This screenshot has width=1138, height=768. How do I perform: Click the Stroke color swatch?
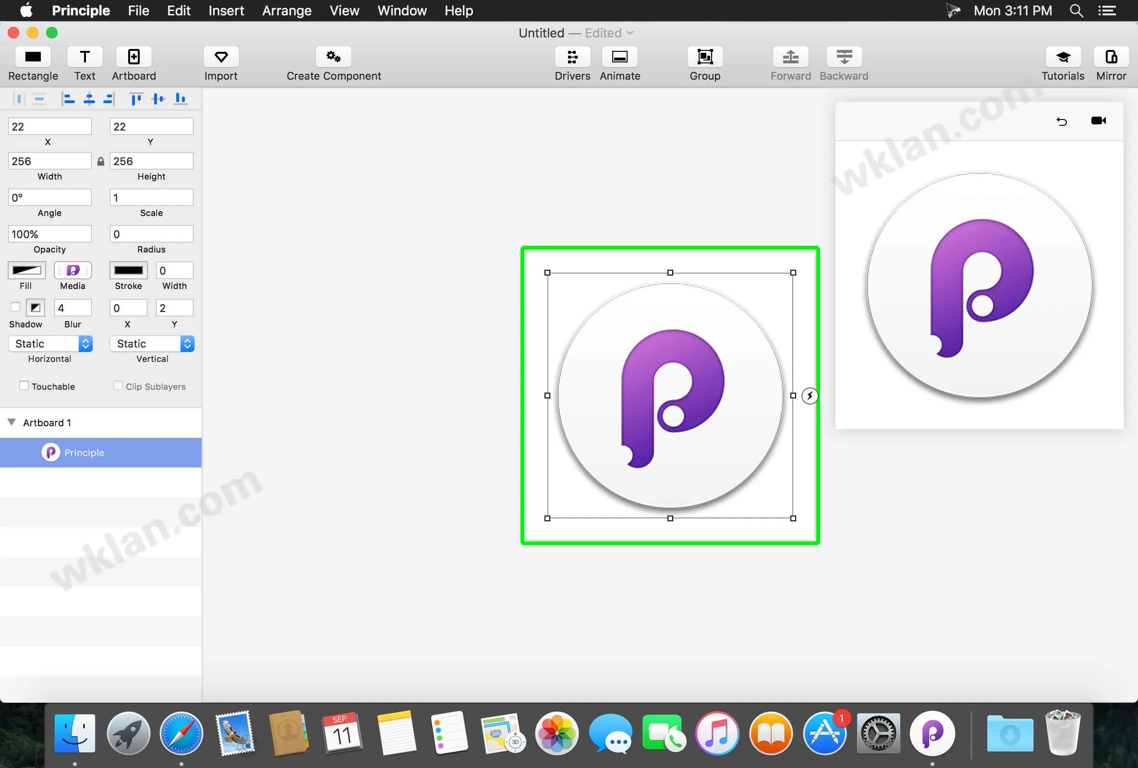pyautogui.click(x=128, y=270)
